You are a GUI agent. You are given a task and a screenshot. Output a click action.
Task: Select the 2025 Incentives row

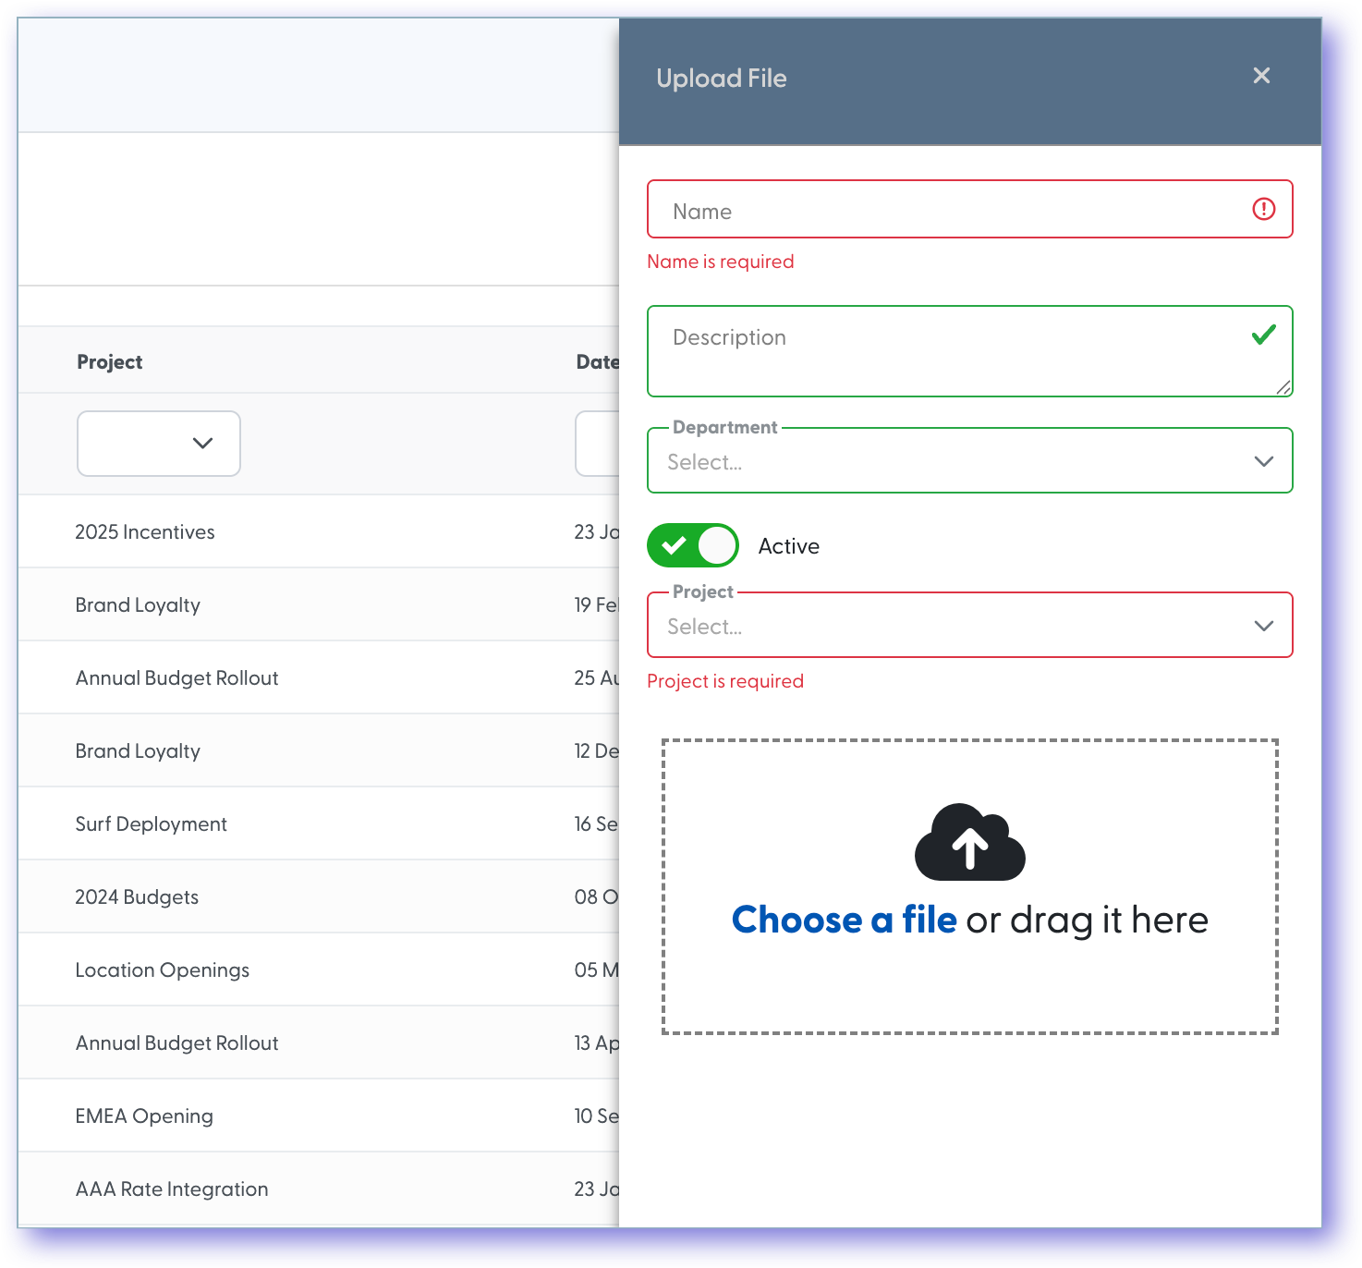pyautogui.click(x=318, y=531)
